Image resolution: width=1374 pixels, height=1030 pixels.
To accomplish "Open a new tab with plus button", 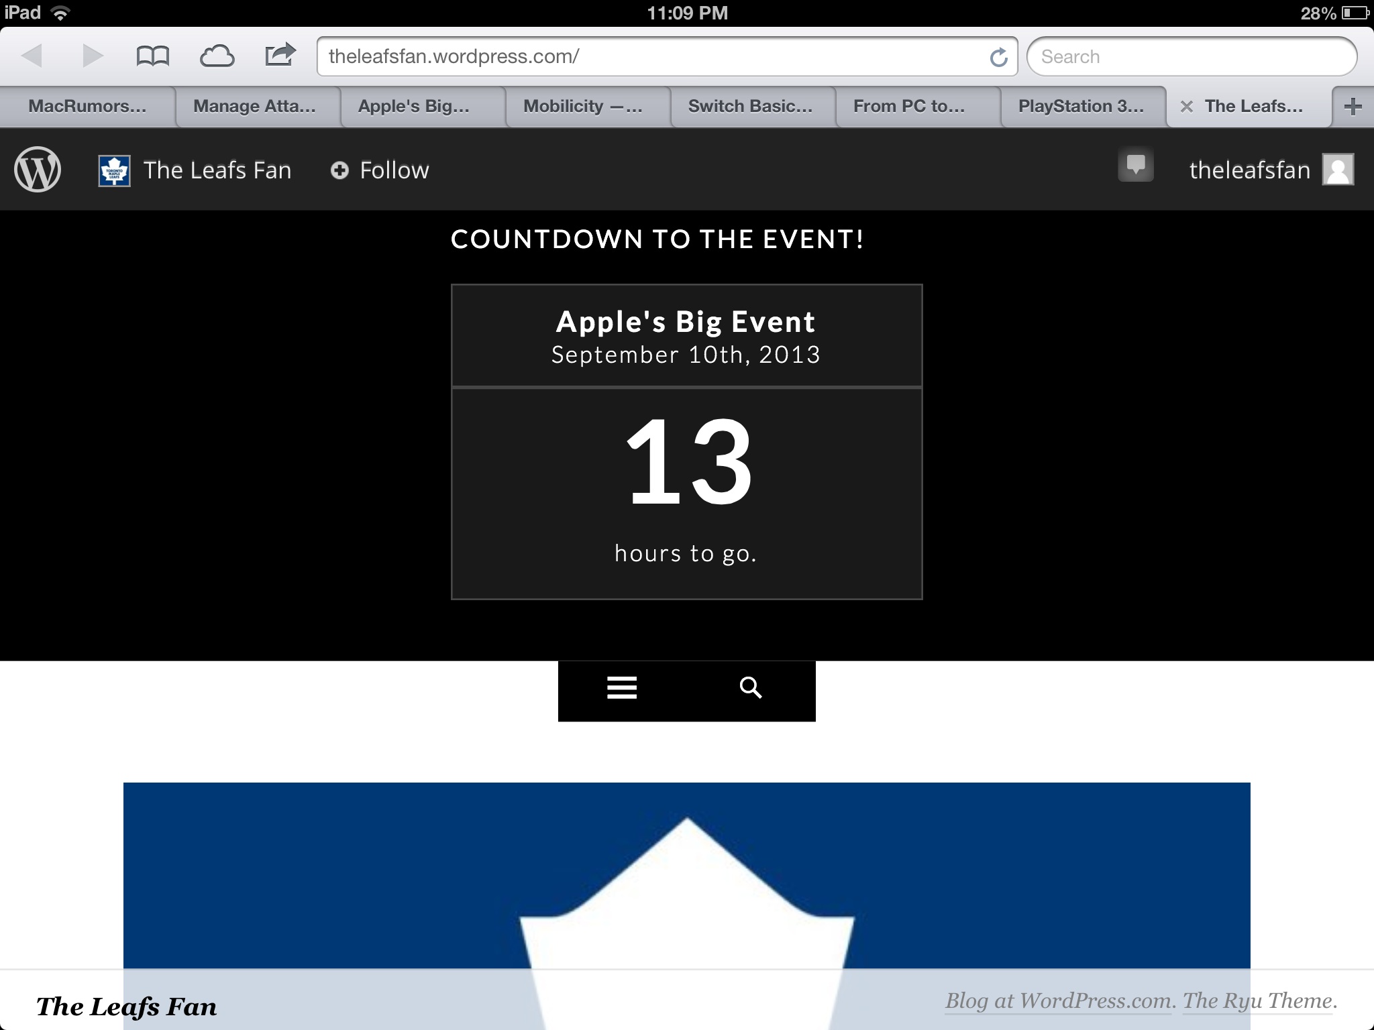I will 1353,107.
